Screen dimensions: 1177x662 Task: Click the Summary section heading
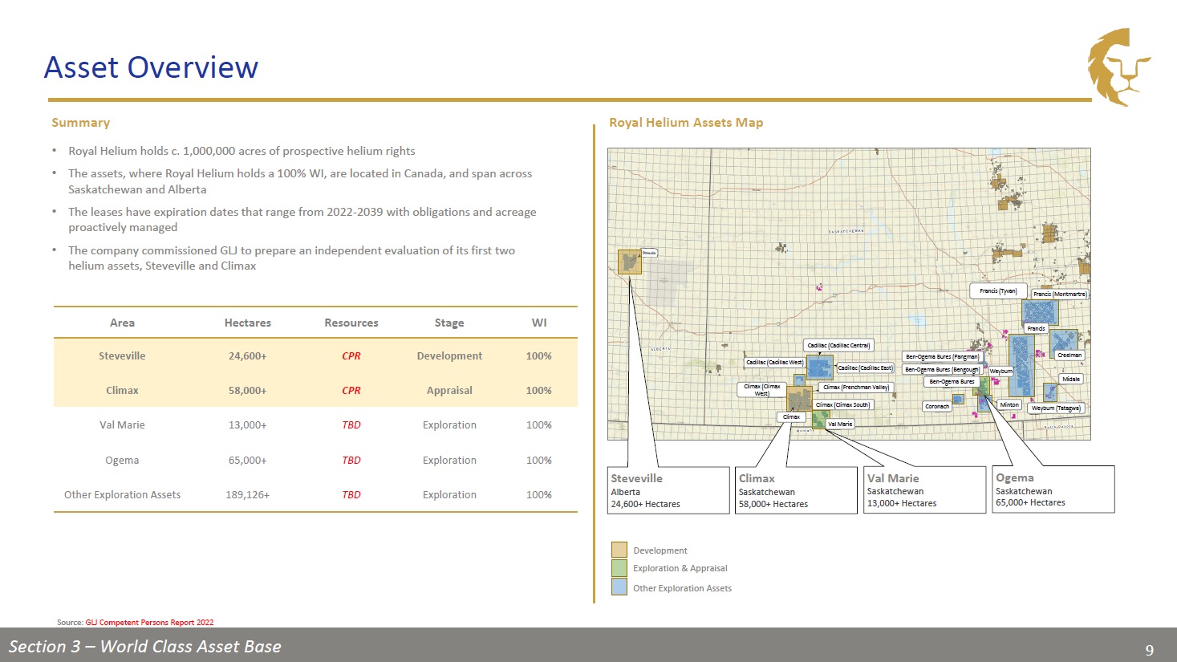click(80, 123)
